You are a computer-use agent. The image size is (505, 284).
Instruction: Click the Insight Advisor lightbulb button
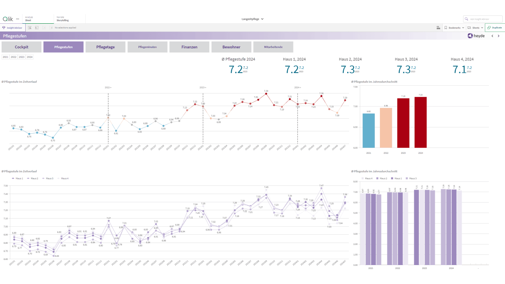click(13, 28)
